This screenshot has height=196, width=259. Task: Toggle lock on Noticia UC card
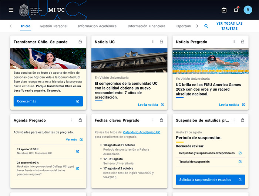point(161,42)
